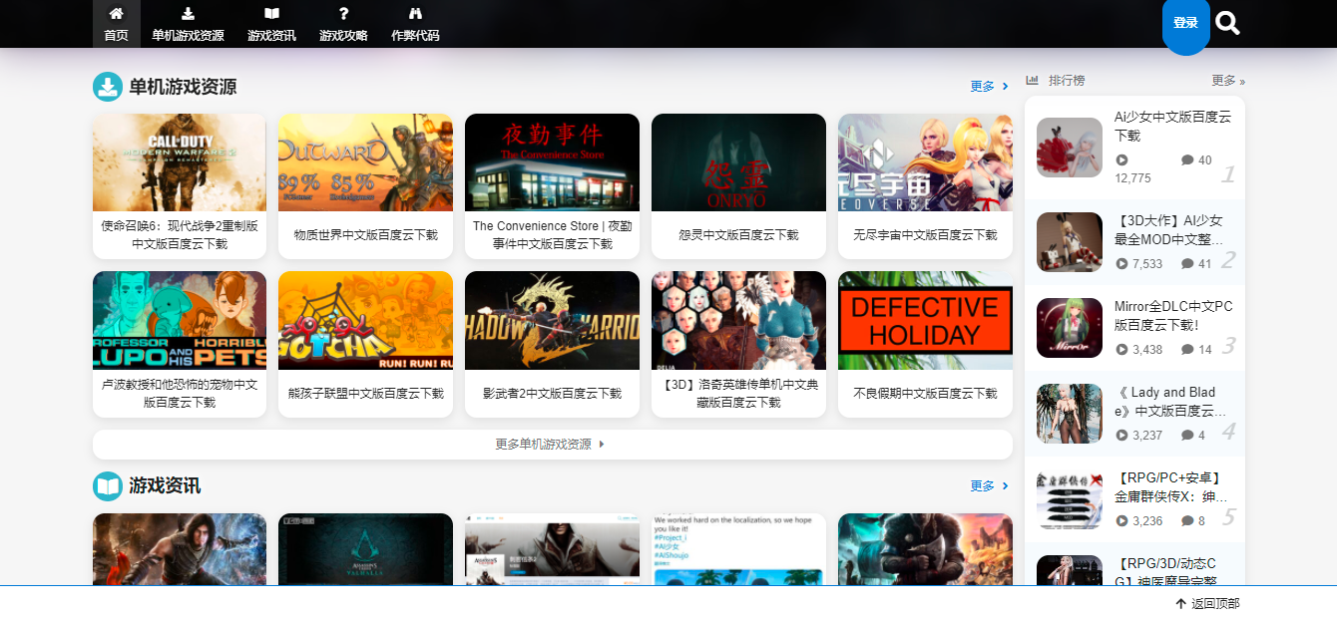
Task: Open ranking entry Mirror全DLC中文PC版
Action: tap(1173, 316)
